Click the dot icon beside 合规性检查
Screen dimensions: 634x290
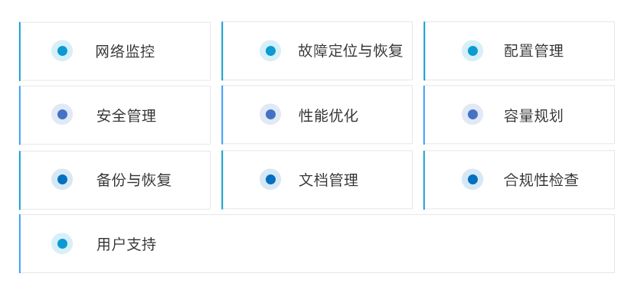(x=472, y=179)
